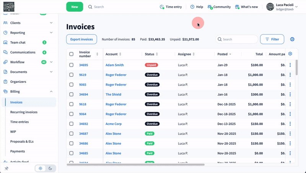Switch to dark mode moon toggle
The image size is (306, 173).
[50, 168]
